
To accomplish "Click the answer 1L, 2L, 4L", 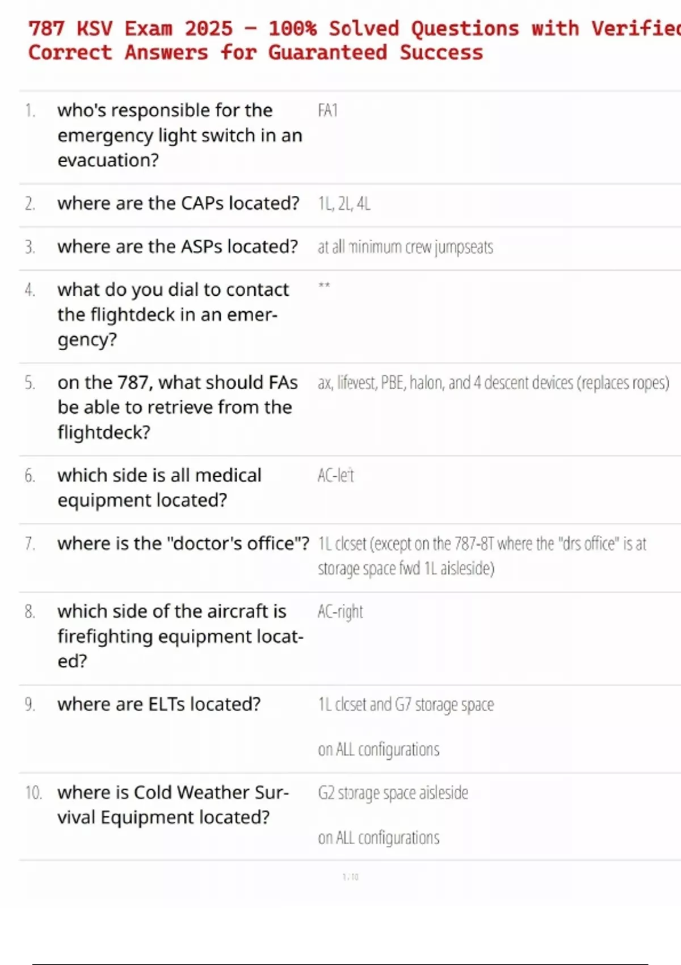I will coord(344,203).
